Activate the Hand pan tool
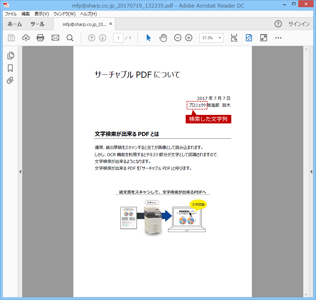The width and height of the screenshot is (316, 300). point(163,38)
